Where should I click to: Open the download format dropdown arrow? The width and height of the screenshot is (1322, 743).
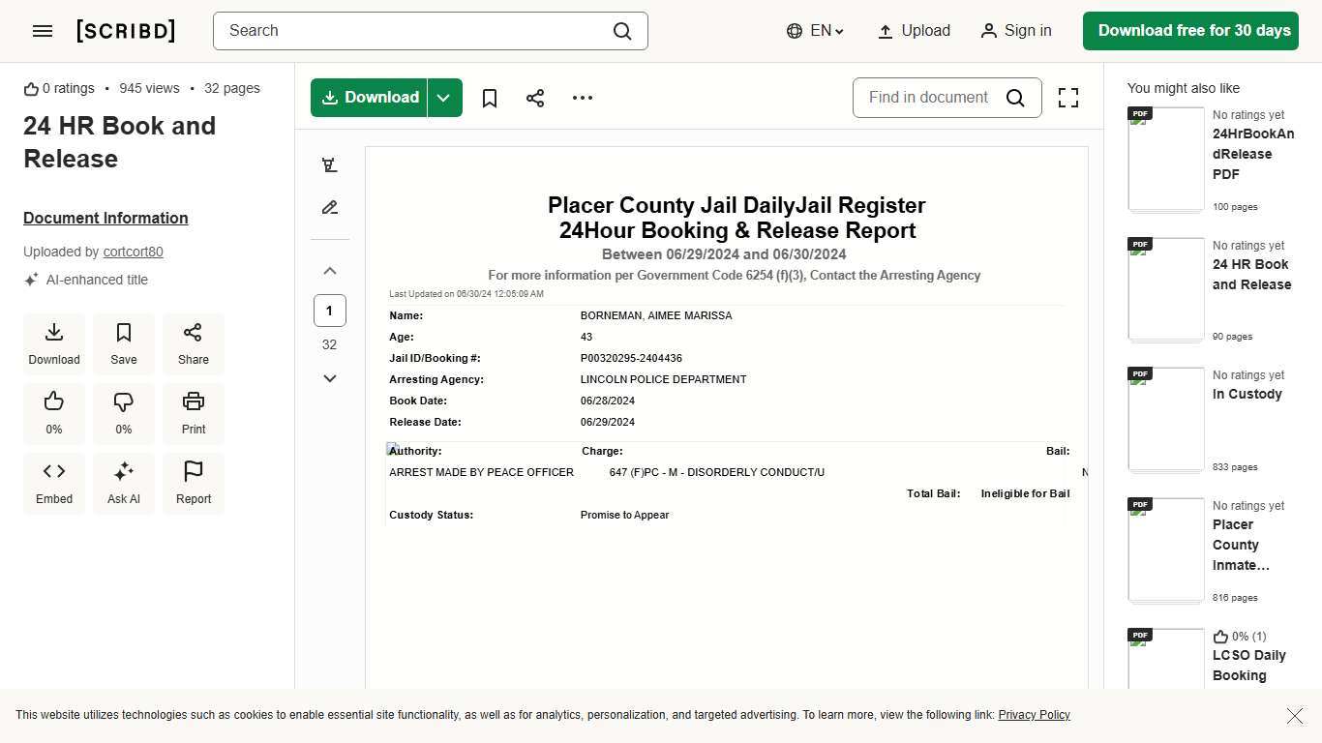[x=443, y=97]
